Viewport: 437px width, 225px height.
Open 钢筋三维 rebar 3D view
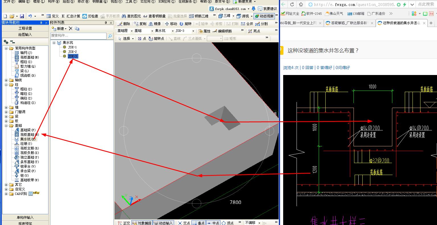(199, 16)
